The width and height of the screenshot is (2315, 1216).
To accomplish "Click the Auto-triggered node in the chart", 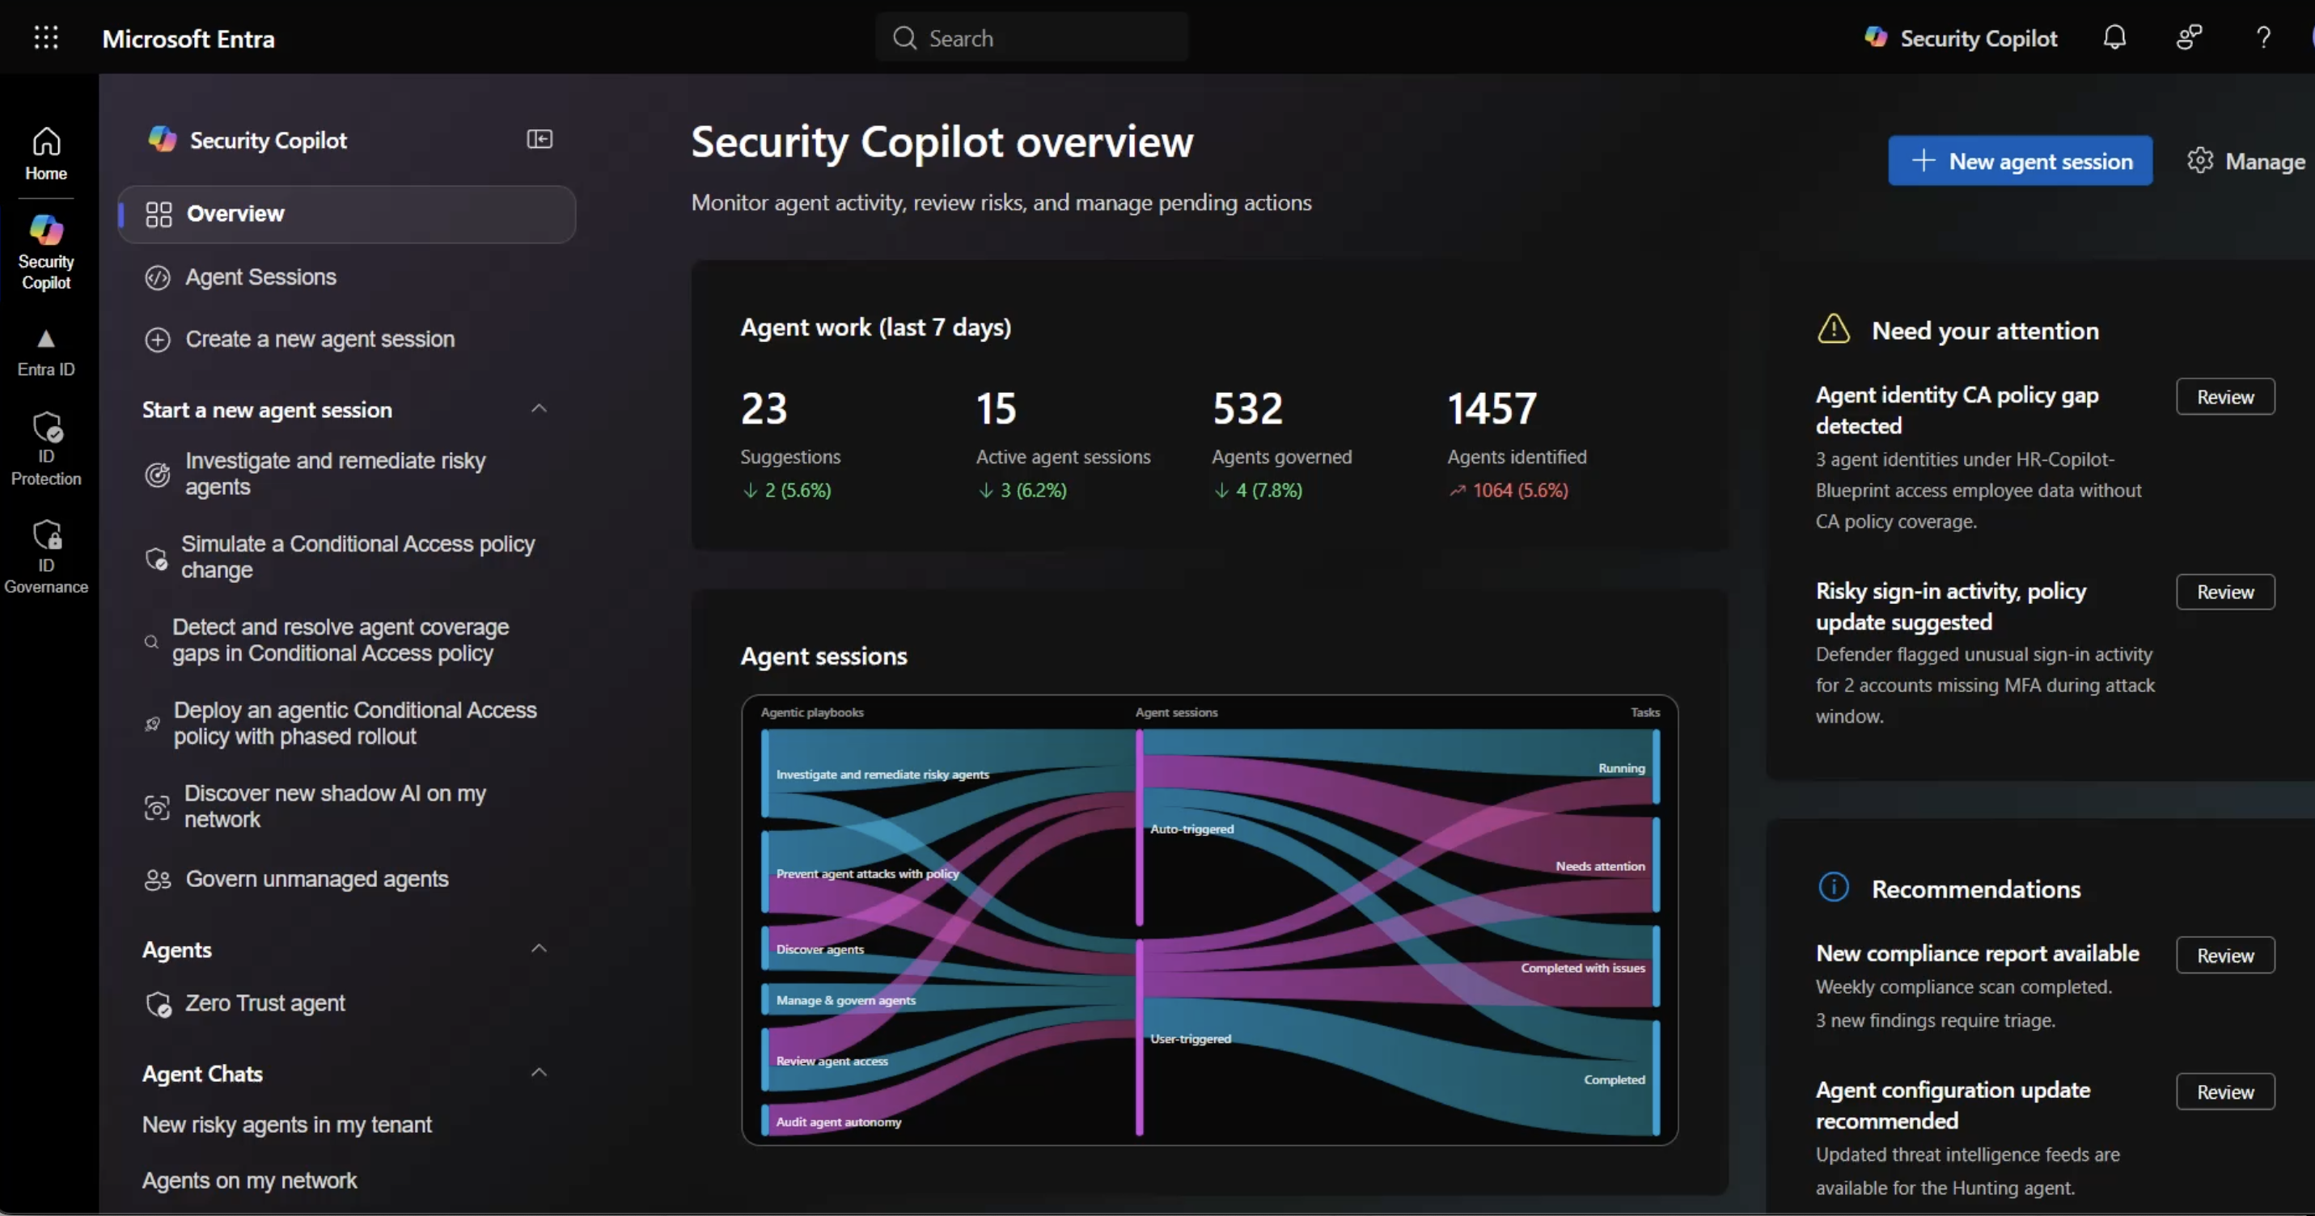I will click(x=1140, y=828).
